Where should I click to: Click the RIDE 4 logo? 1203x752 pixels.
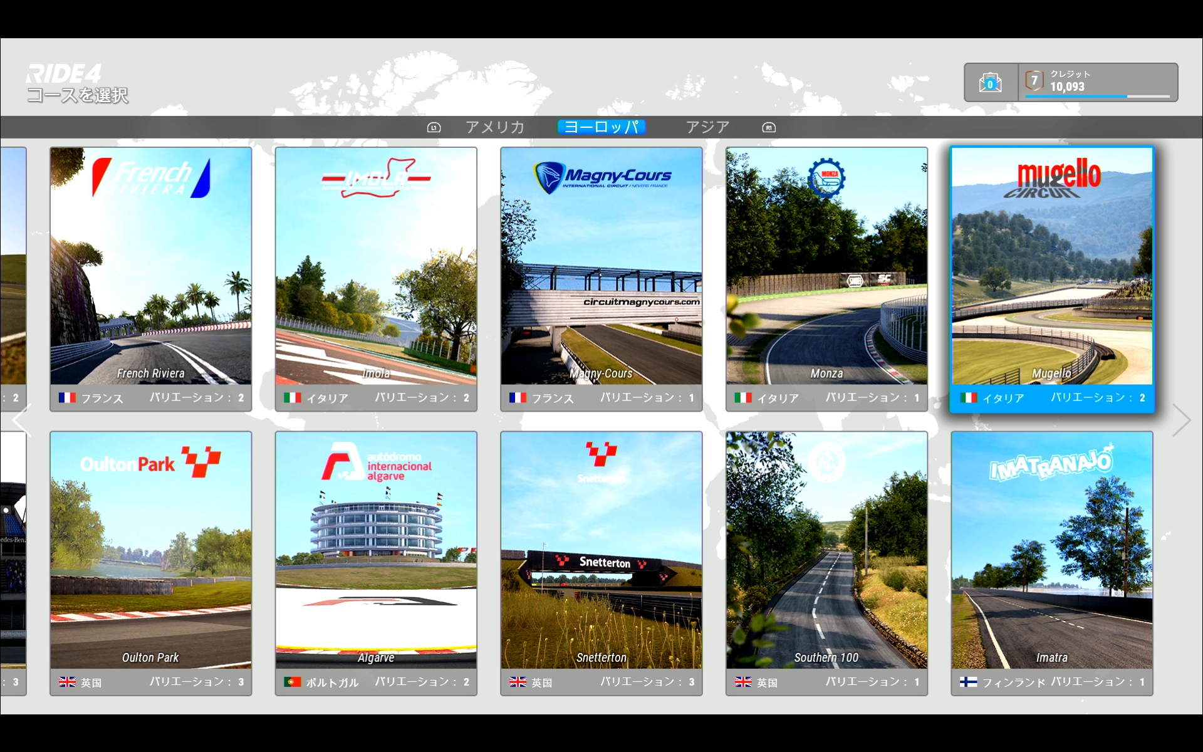tap(63, 73)
